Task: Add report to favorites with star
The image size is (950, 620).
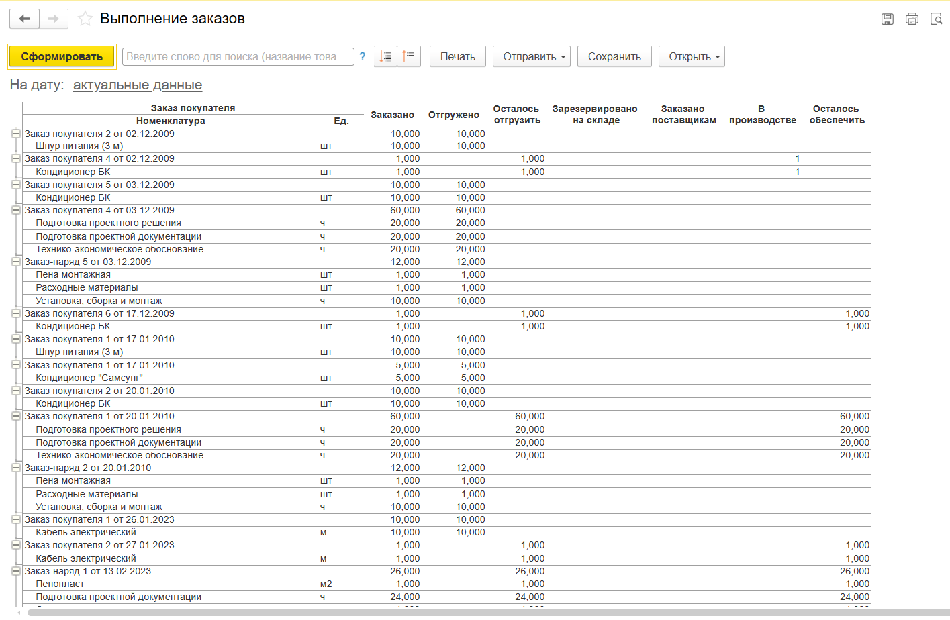Action: pyautogui.click(x=85, y=19)
